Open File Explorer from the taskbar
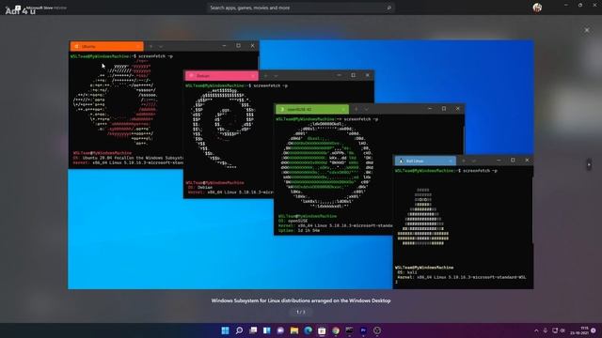602x338 pixels. 294,330
